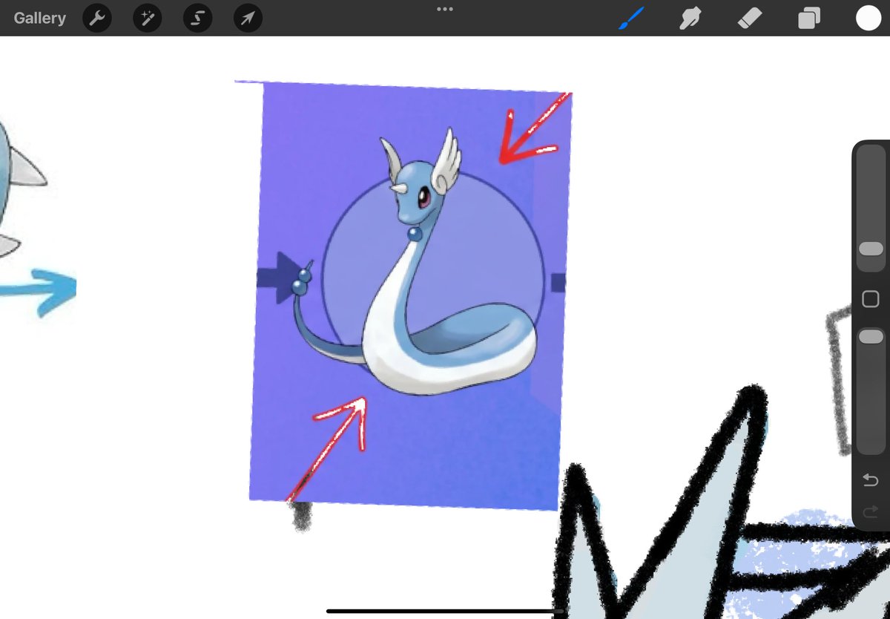Tap the sidebar modify square button

871,299
